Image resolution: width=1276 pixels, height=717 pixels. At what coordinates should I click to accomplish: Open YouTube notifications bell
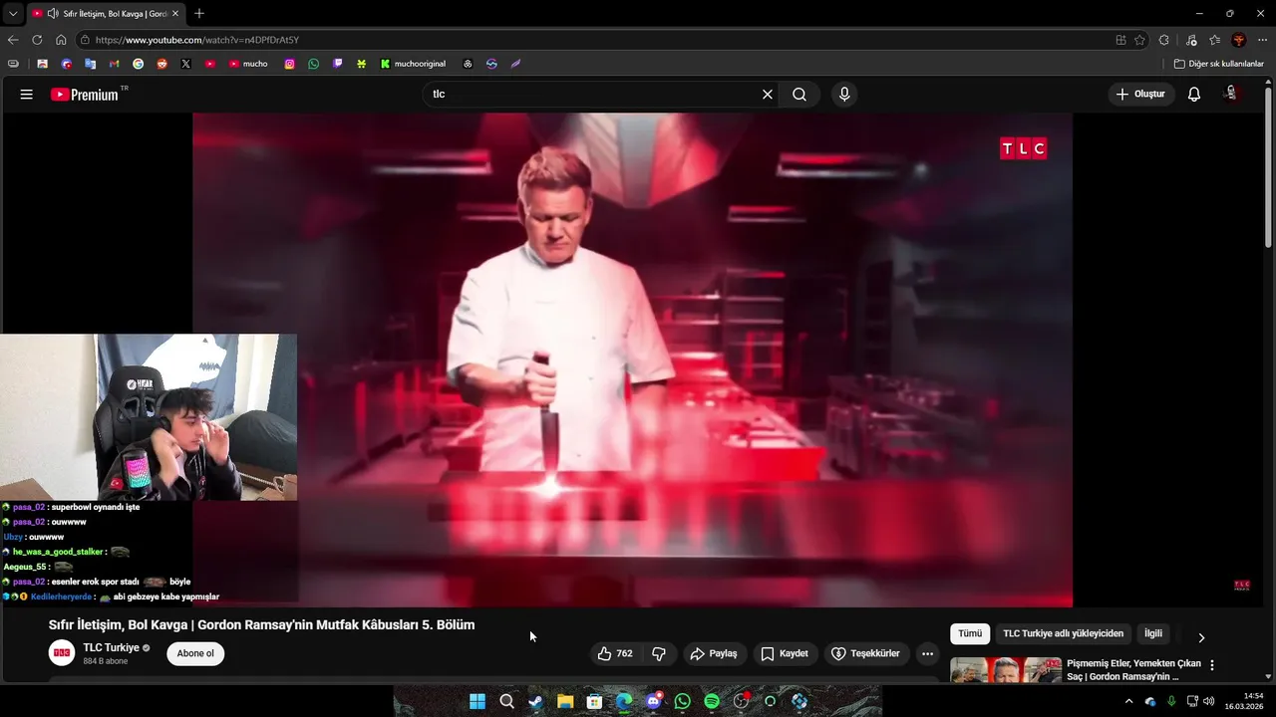[1194, 95]
